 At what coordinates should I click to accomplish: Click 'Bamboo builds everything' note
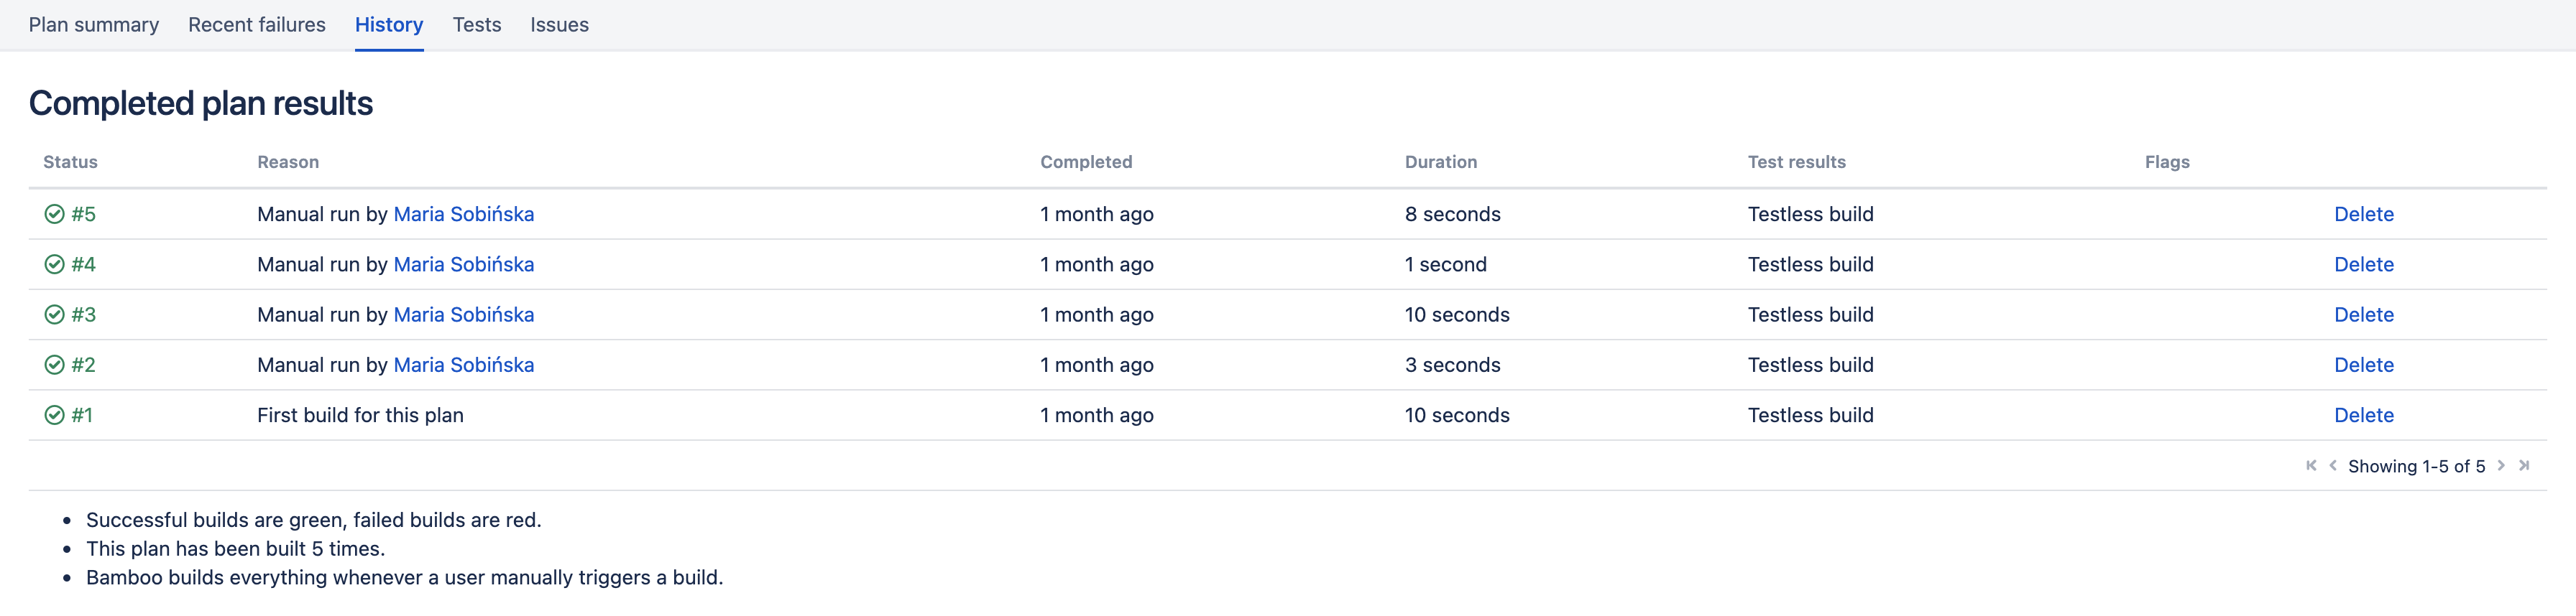404,578
